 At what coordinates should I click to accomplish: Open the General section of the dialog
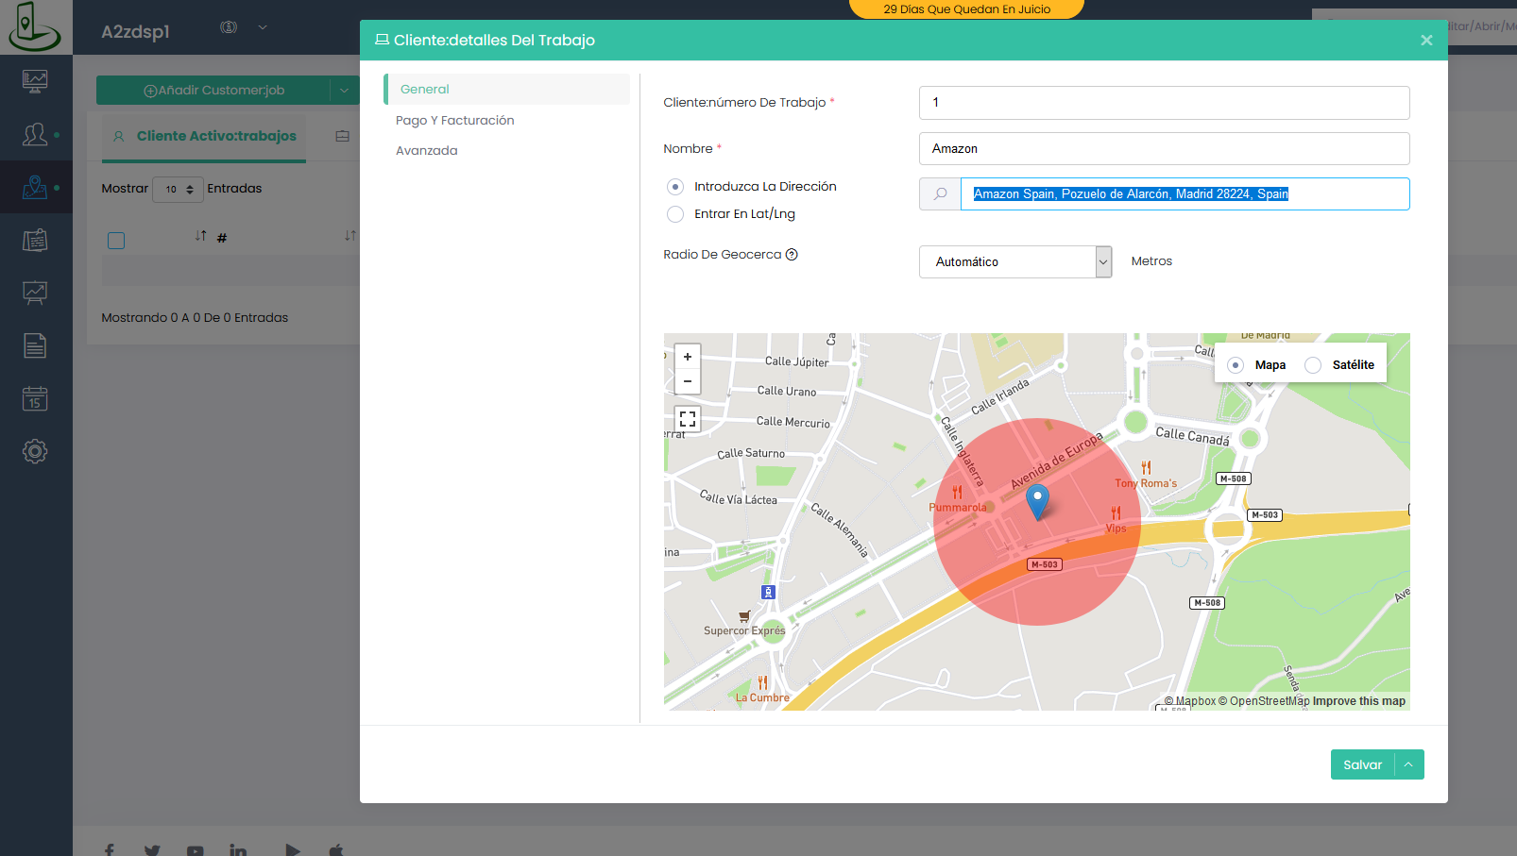[x=506, y=90]
